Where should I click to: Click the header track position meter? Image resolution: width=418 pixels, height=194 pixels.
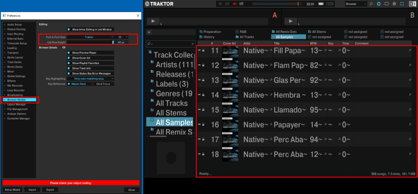coord(278,4)
